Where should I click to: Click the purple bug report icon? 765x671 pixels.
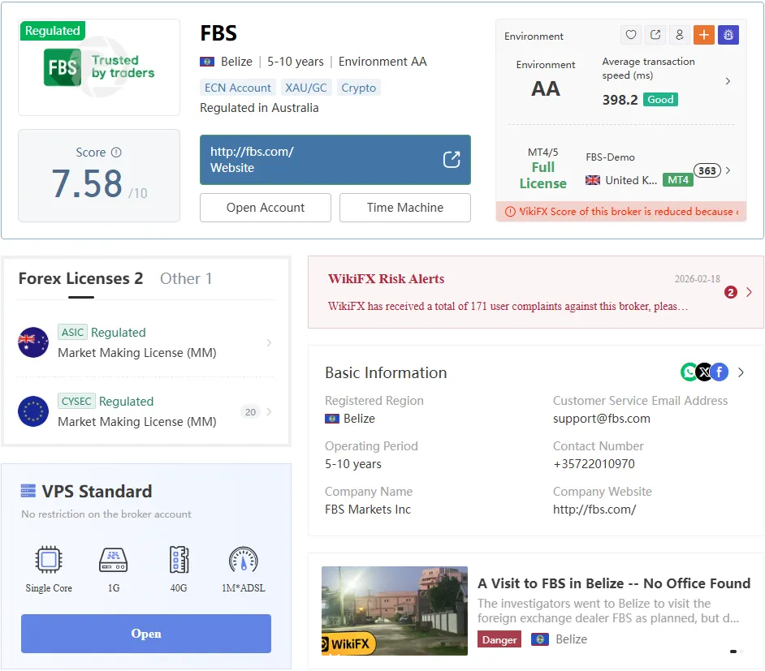(x=728, y=35)
